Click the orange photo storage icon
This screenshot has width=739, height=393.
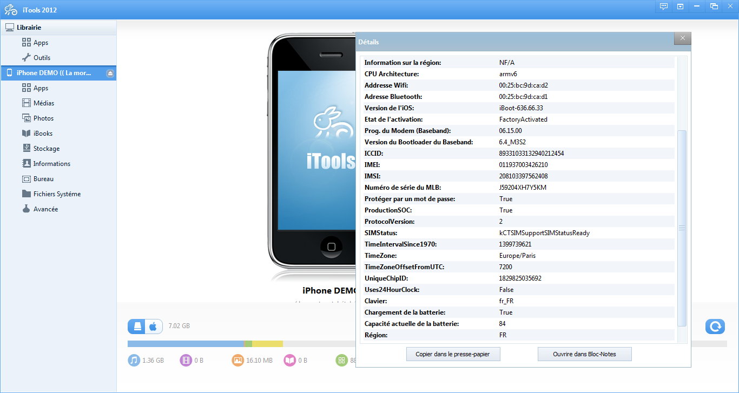(x=237, y=360)
